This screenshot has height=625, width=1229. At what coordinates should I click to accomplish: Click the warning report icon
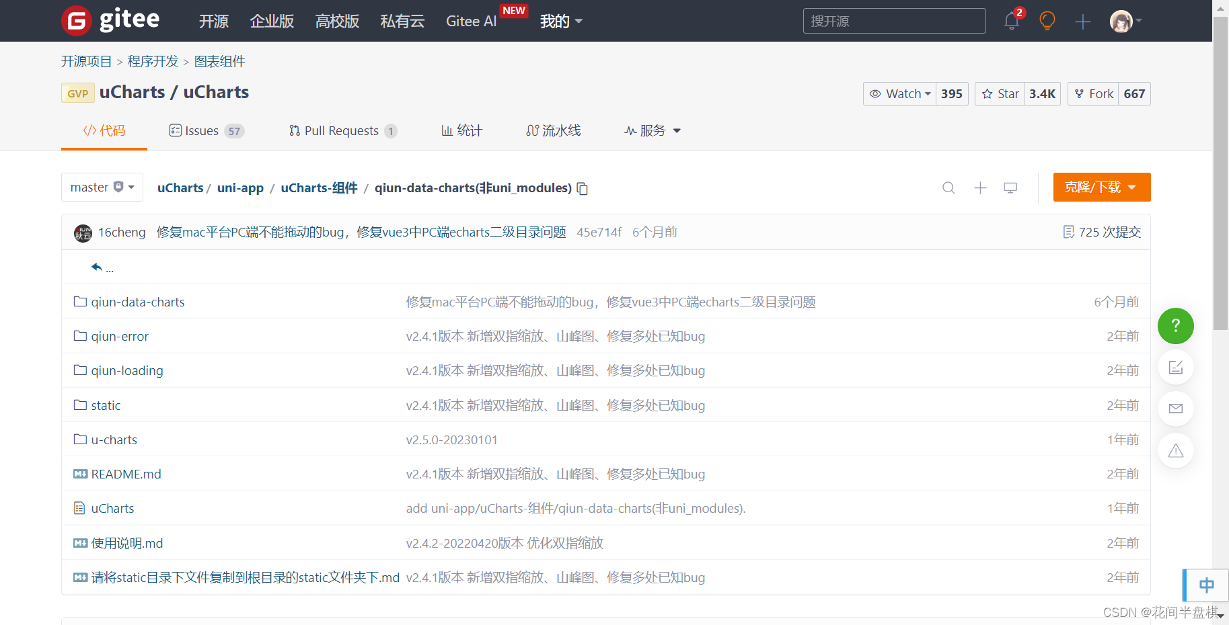(x=1176, y=451)
